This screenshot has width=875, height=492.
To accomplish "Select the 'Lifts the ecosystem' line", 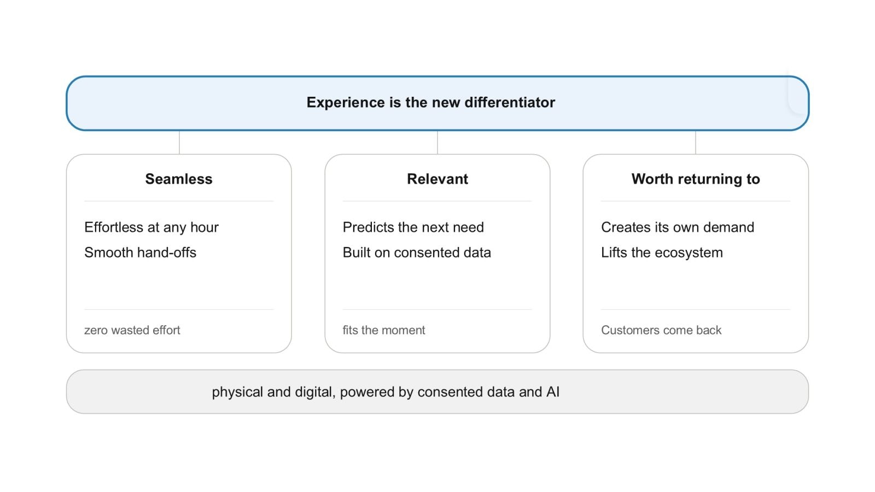I will tap(662, 253).
